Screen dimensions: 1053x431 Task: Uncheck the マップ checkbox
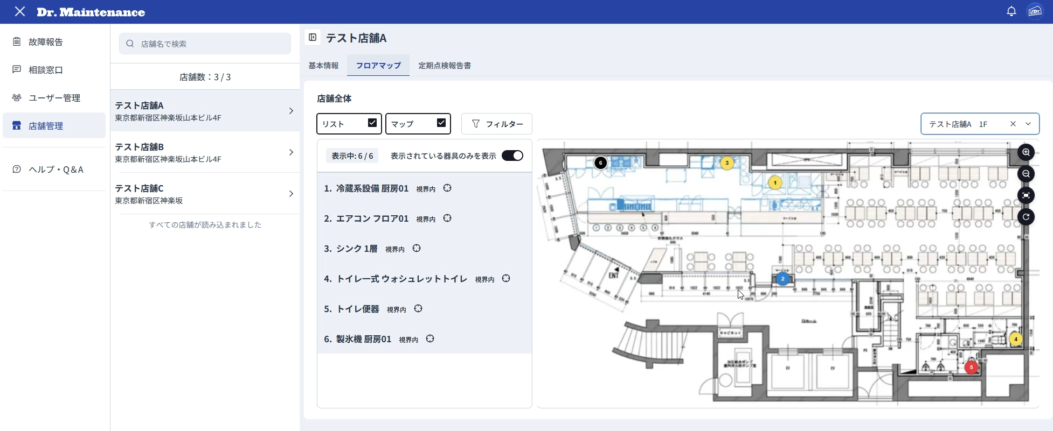point(441,123)
